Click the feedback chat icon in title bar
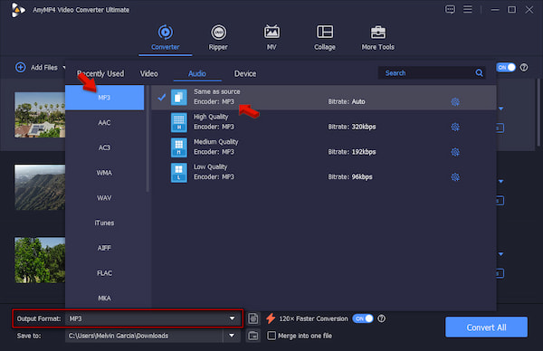This screenshot has width=543, height=351. [x=450, y=9]
